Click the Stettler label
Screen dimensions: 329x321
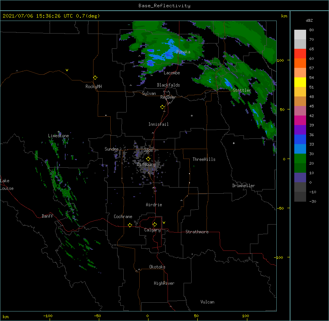tap(242, 90)
